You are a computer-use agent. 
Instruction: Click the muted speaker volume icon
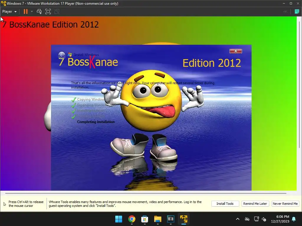pyautogui.click(x=264, y=219)
